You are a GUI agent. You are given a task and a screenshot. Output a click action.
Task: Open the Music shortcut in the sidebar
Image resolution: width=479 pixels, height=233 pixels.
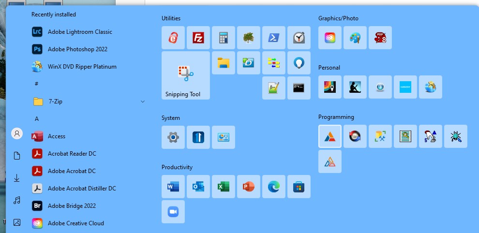[17, 200]
